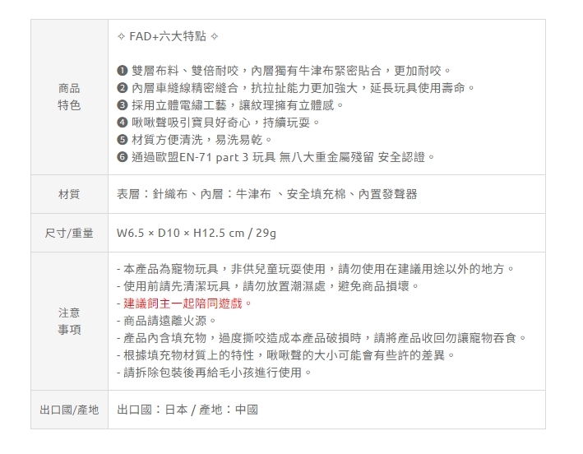This screenshot has height=454, width=583.
Task: Click the 出口國/產地 row header cell
Action: coord(69,410)
